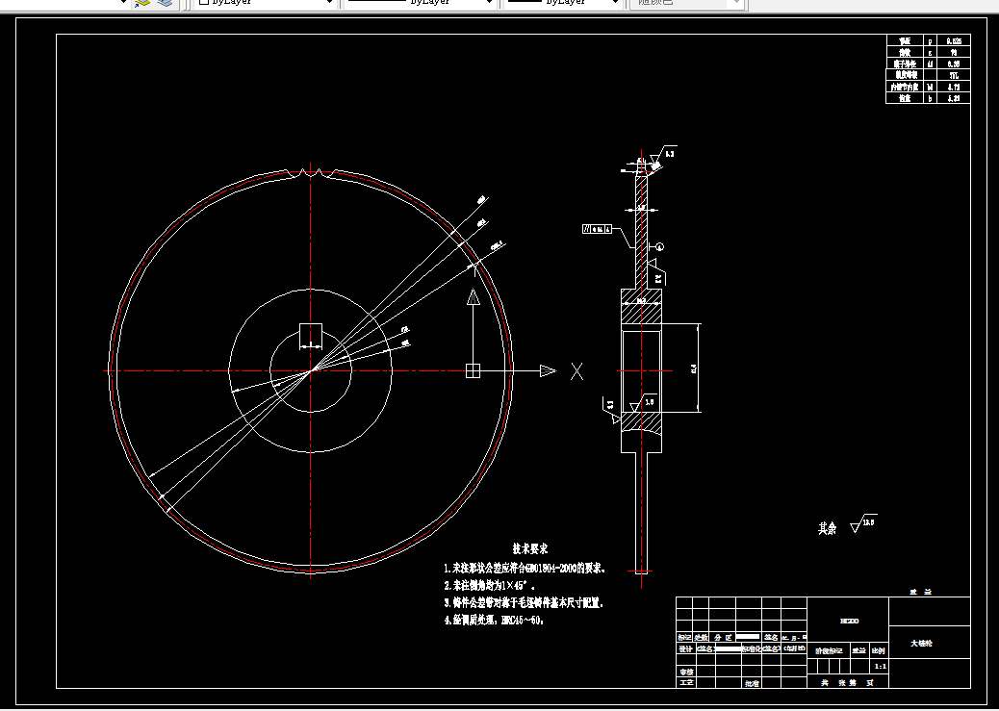Select the UCS origin square marker
The image size is (999, 711).
point(473,370)
